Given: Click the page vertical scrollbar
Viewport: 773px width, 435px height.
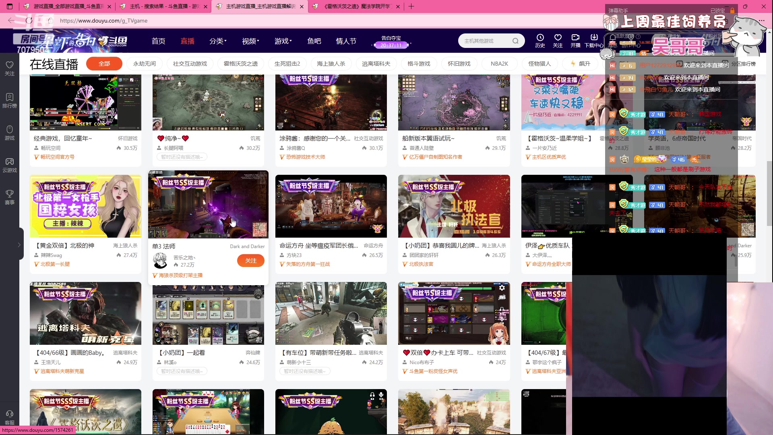Looking at the screenshot, I should click(769, 193).
